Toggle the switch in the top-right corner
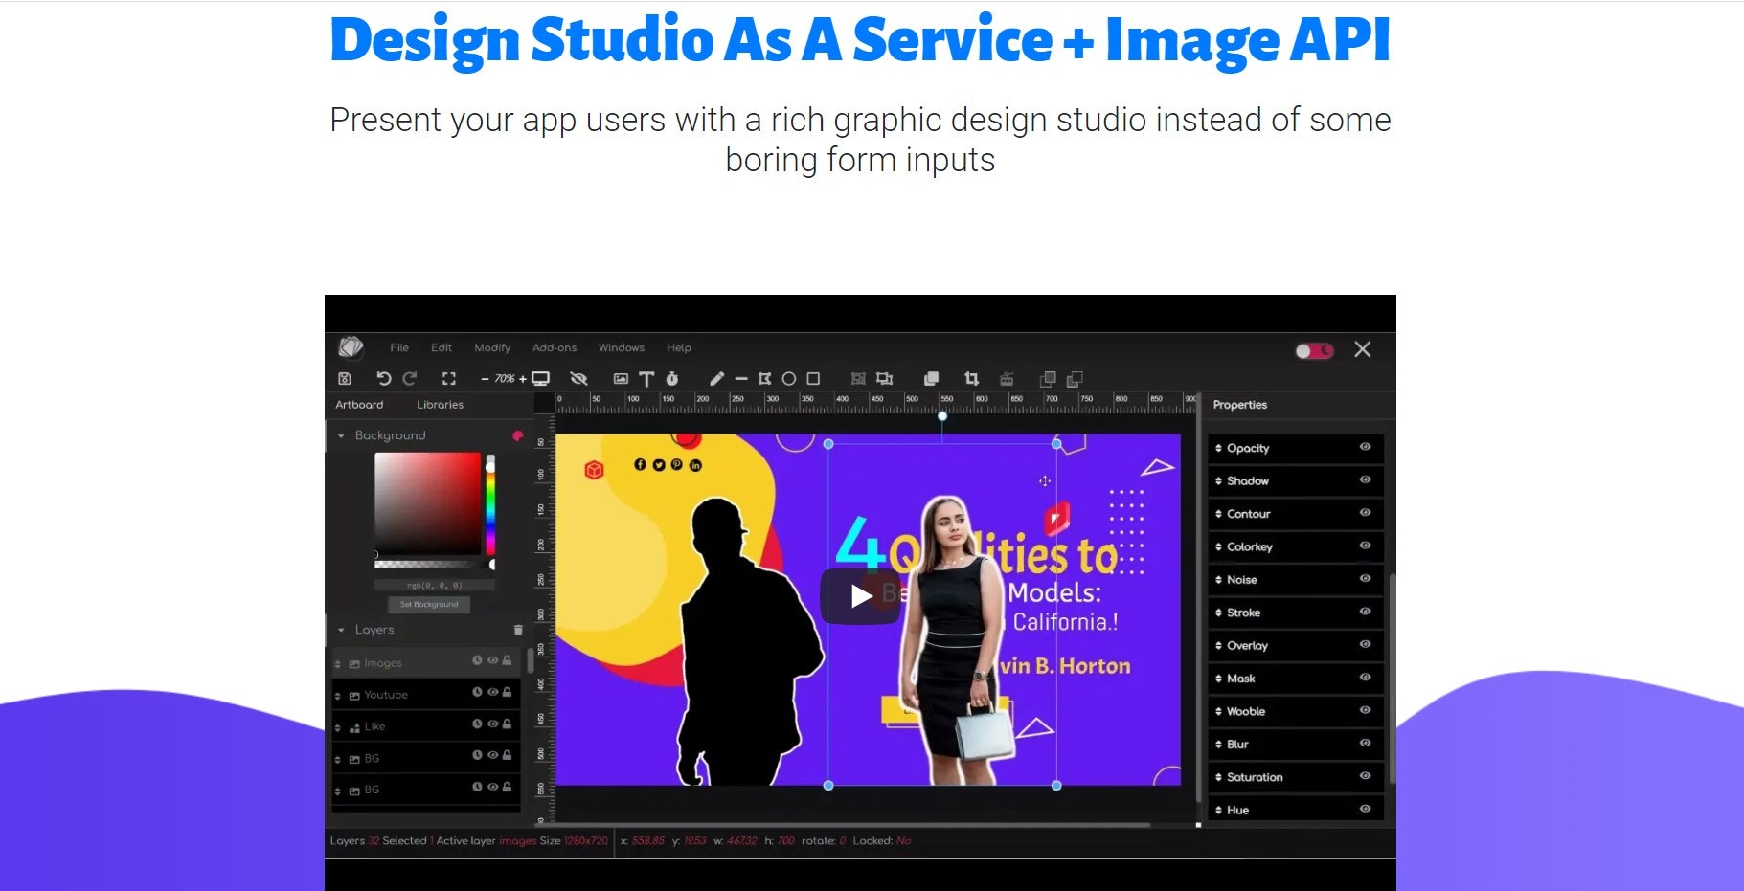 click(x=1313, y=350)
